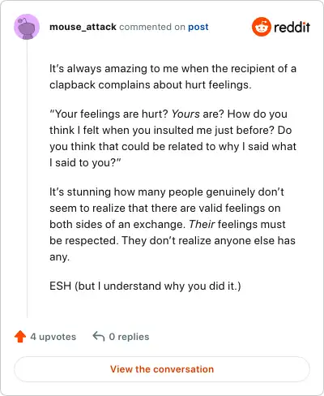Click the reddit wordmark text
This screenshot has width=324, height=396.
click(x=292, y=27)
